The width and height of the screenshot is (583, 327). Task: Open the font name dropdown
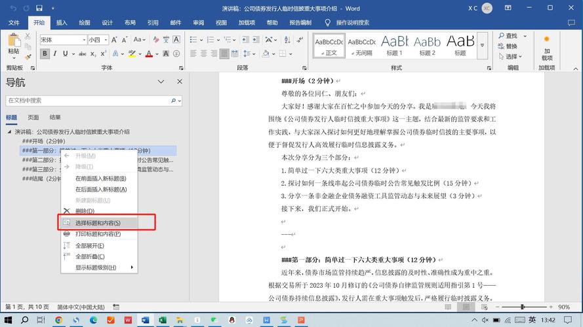click(84, 40)
